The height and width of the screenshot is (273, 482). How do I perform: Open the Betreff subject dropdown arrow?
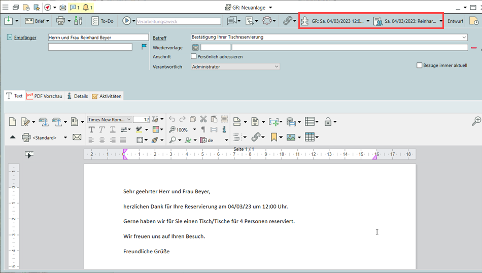point(464,38)
